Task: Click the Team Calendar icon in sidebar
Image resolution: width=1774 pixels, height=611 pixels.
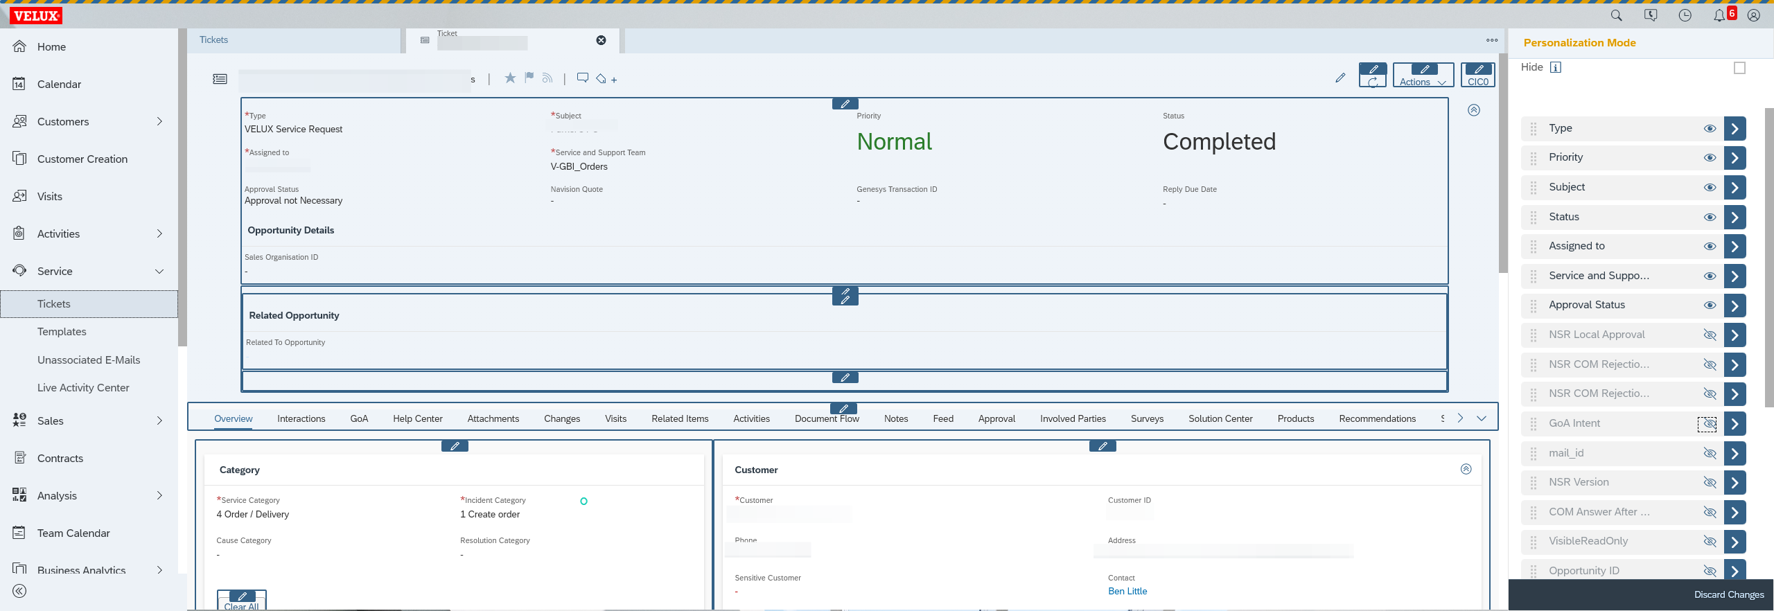Action: pos(19,533)
